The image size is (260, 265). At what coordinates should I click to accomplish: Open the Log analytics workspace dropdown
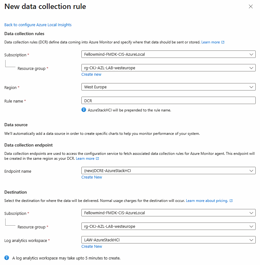click(168, 240)
